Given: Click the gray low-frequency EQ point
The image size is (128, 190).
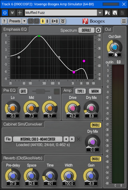Looking at the screenshot, I should [19, 57].
